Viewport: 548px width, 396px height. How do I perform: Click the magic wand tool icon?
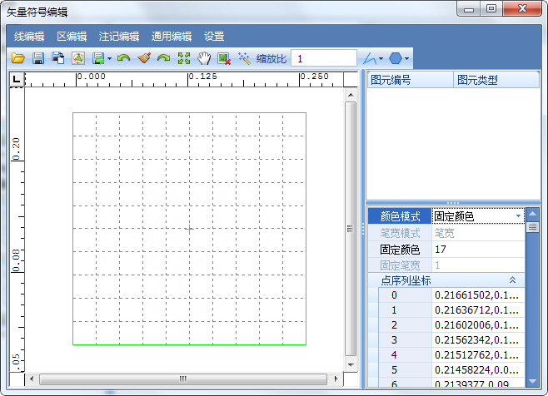point(244,59)
